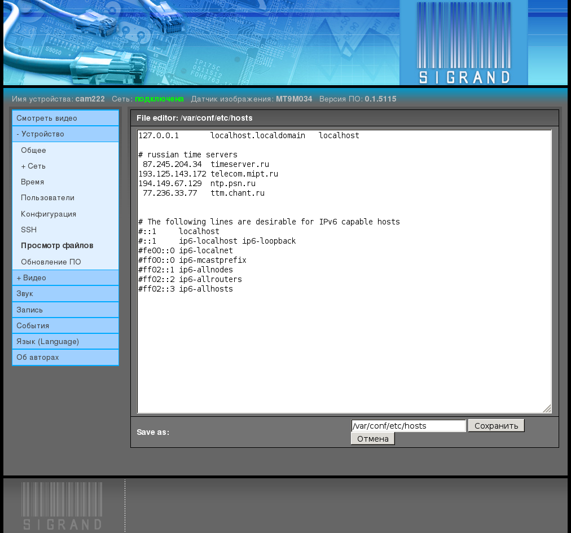571x533 pixels.
Task: Open Конфигурация page
Action: coord(49,214)
